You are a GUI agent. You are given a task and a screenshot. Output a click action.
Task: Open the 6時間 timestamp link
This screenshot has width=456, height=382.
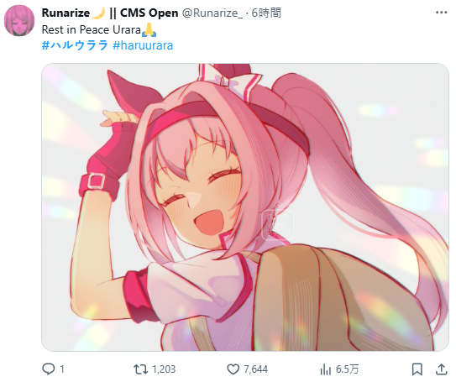(266, 13)
